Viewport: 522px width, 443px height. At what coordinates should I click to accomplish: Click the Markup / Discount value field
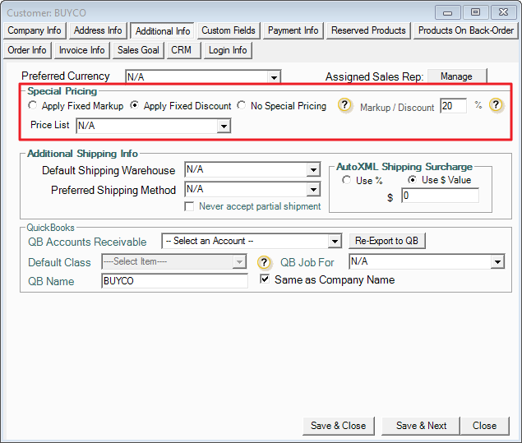[x=452, y=106]
